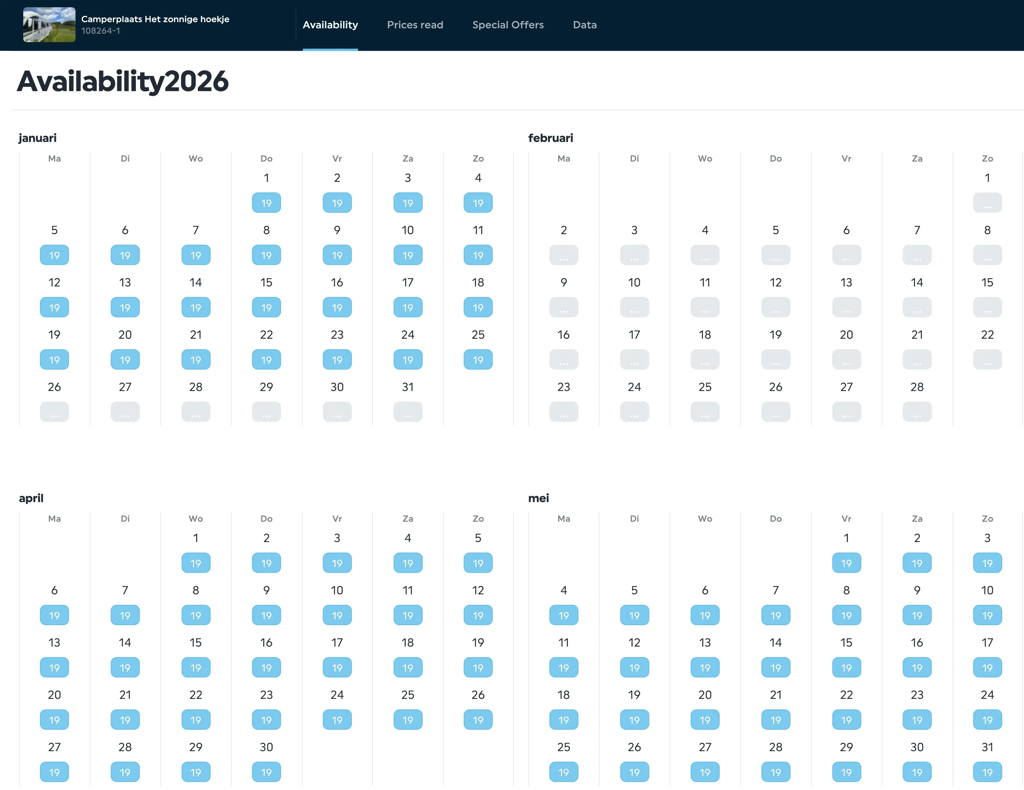Screen dimensions: 1024x790
Task: Click availability badge for april 1
Action: pyautogui.click(x=195, y=563)
